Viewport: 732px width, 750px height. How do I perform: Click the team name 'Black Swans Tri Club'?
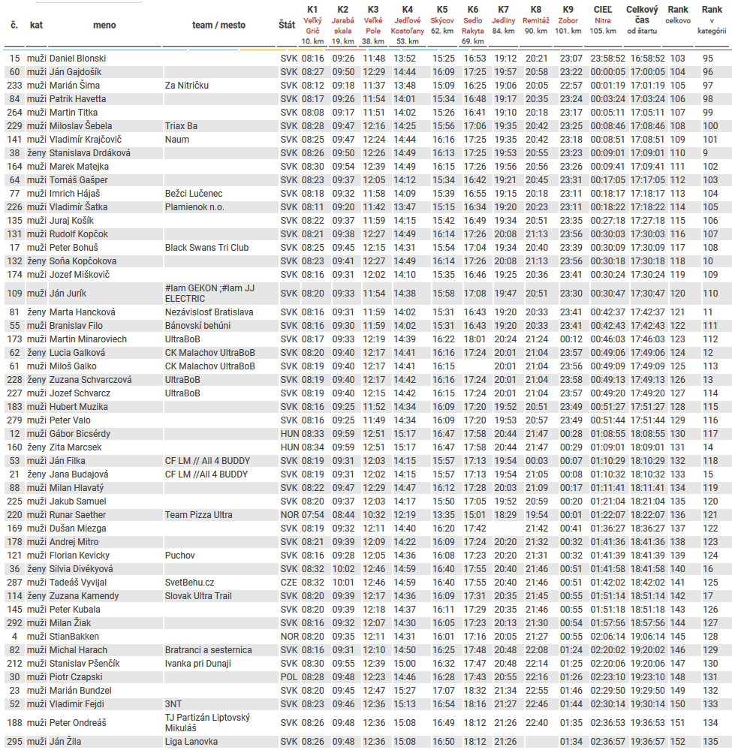(206, 248)
